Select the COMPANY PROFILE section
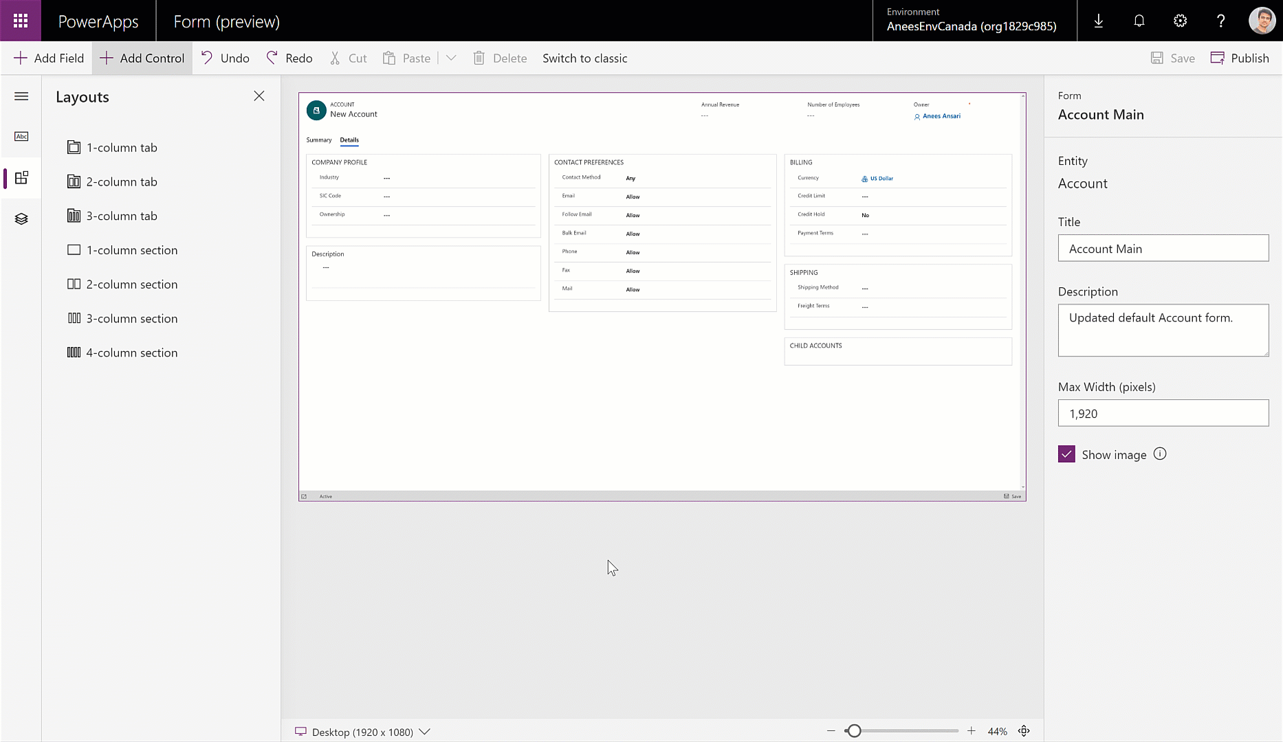 [424, 196]
